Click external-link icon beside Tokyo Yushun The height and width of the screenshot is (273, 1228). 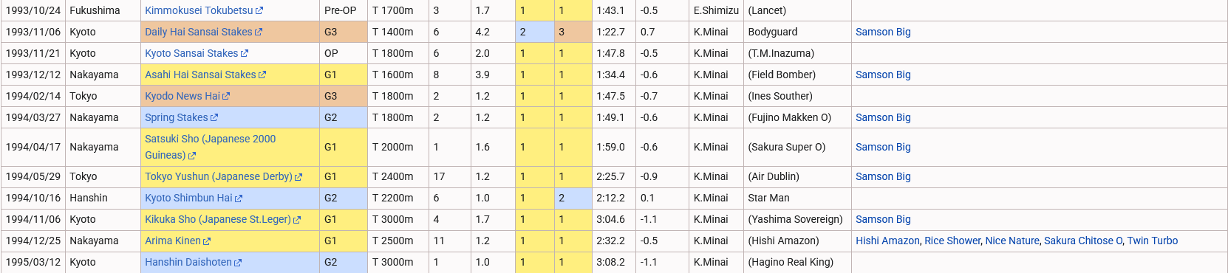[299, 177]
